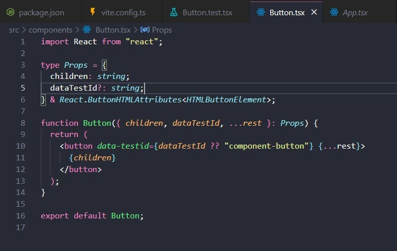Viewport: 397px width, 251px height.
Task: Click the word "import" on line 1
Action: tap(54, 42)
